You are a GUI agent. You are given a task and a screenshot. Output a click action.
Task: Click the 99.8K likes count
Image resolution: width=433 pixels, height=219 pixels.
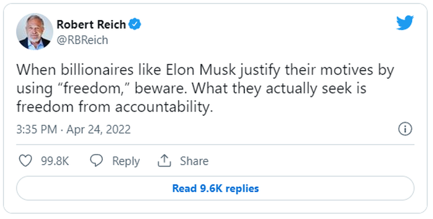pos(55,161)
